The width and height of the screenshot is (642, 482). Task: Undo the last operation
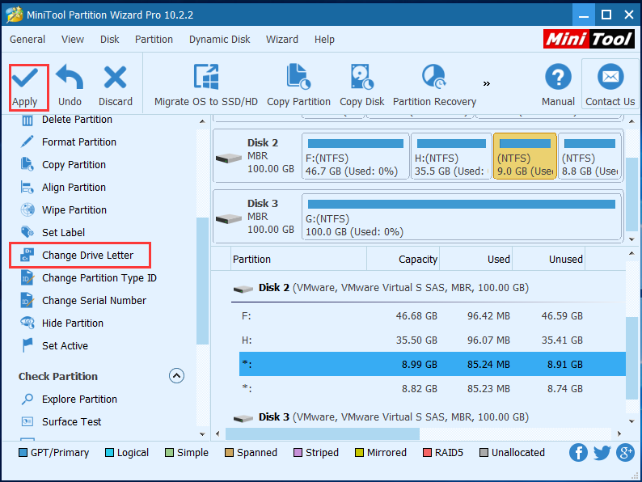pos(70,86)
